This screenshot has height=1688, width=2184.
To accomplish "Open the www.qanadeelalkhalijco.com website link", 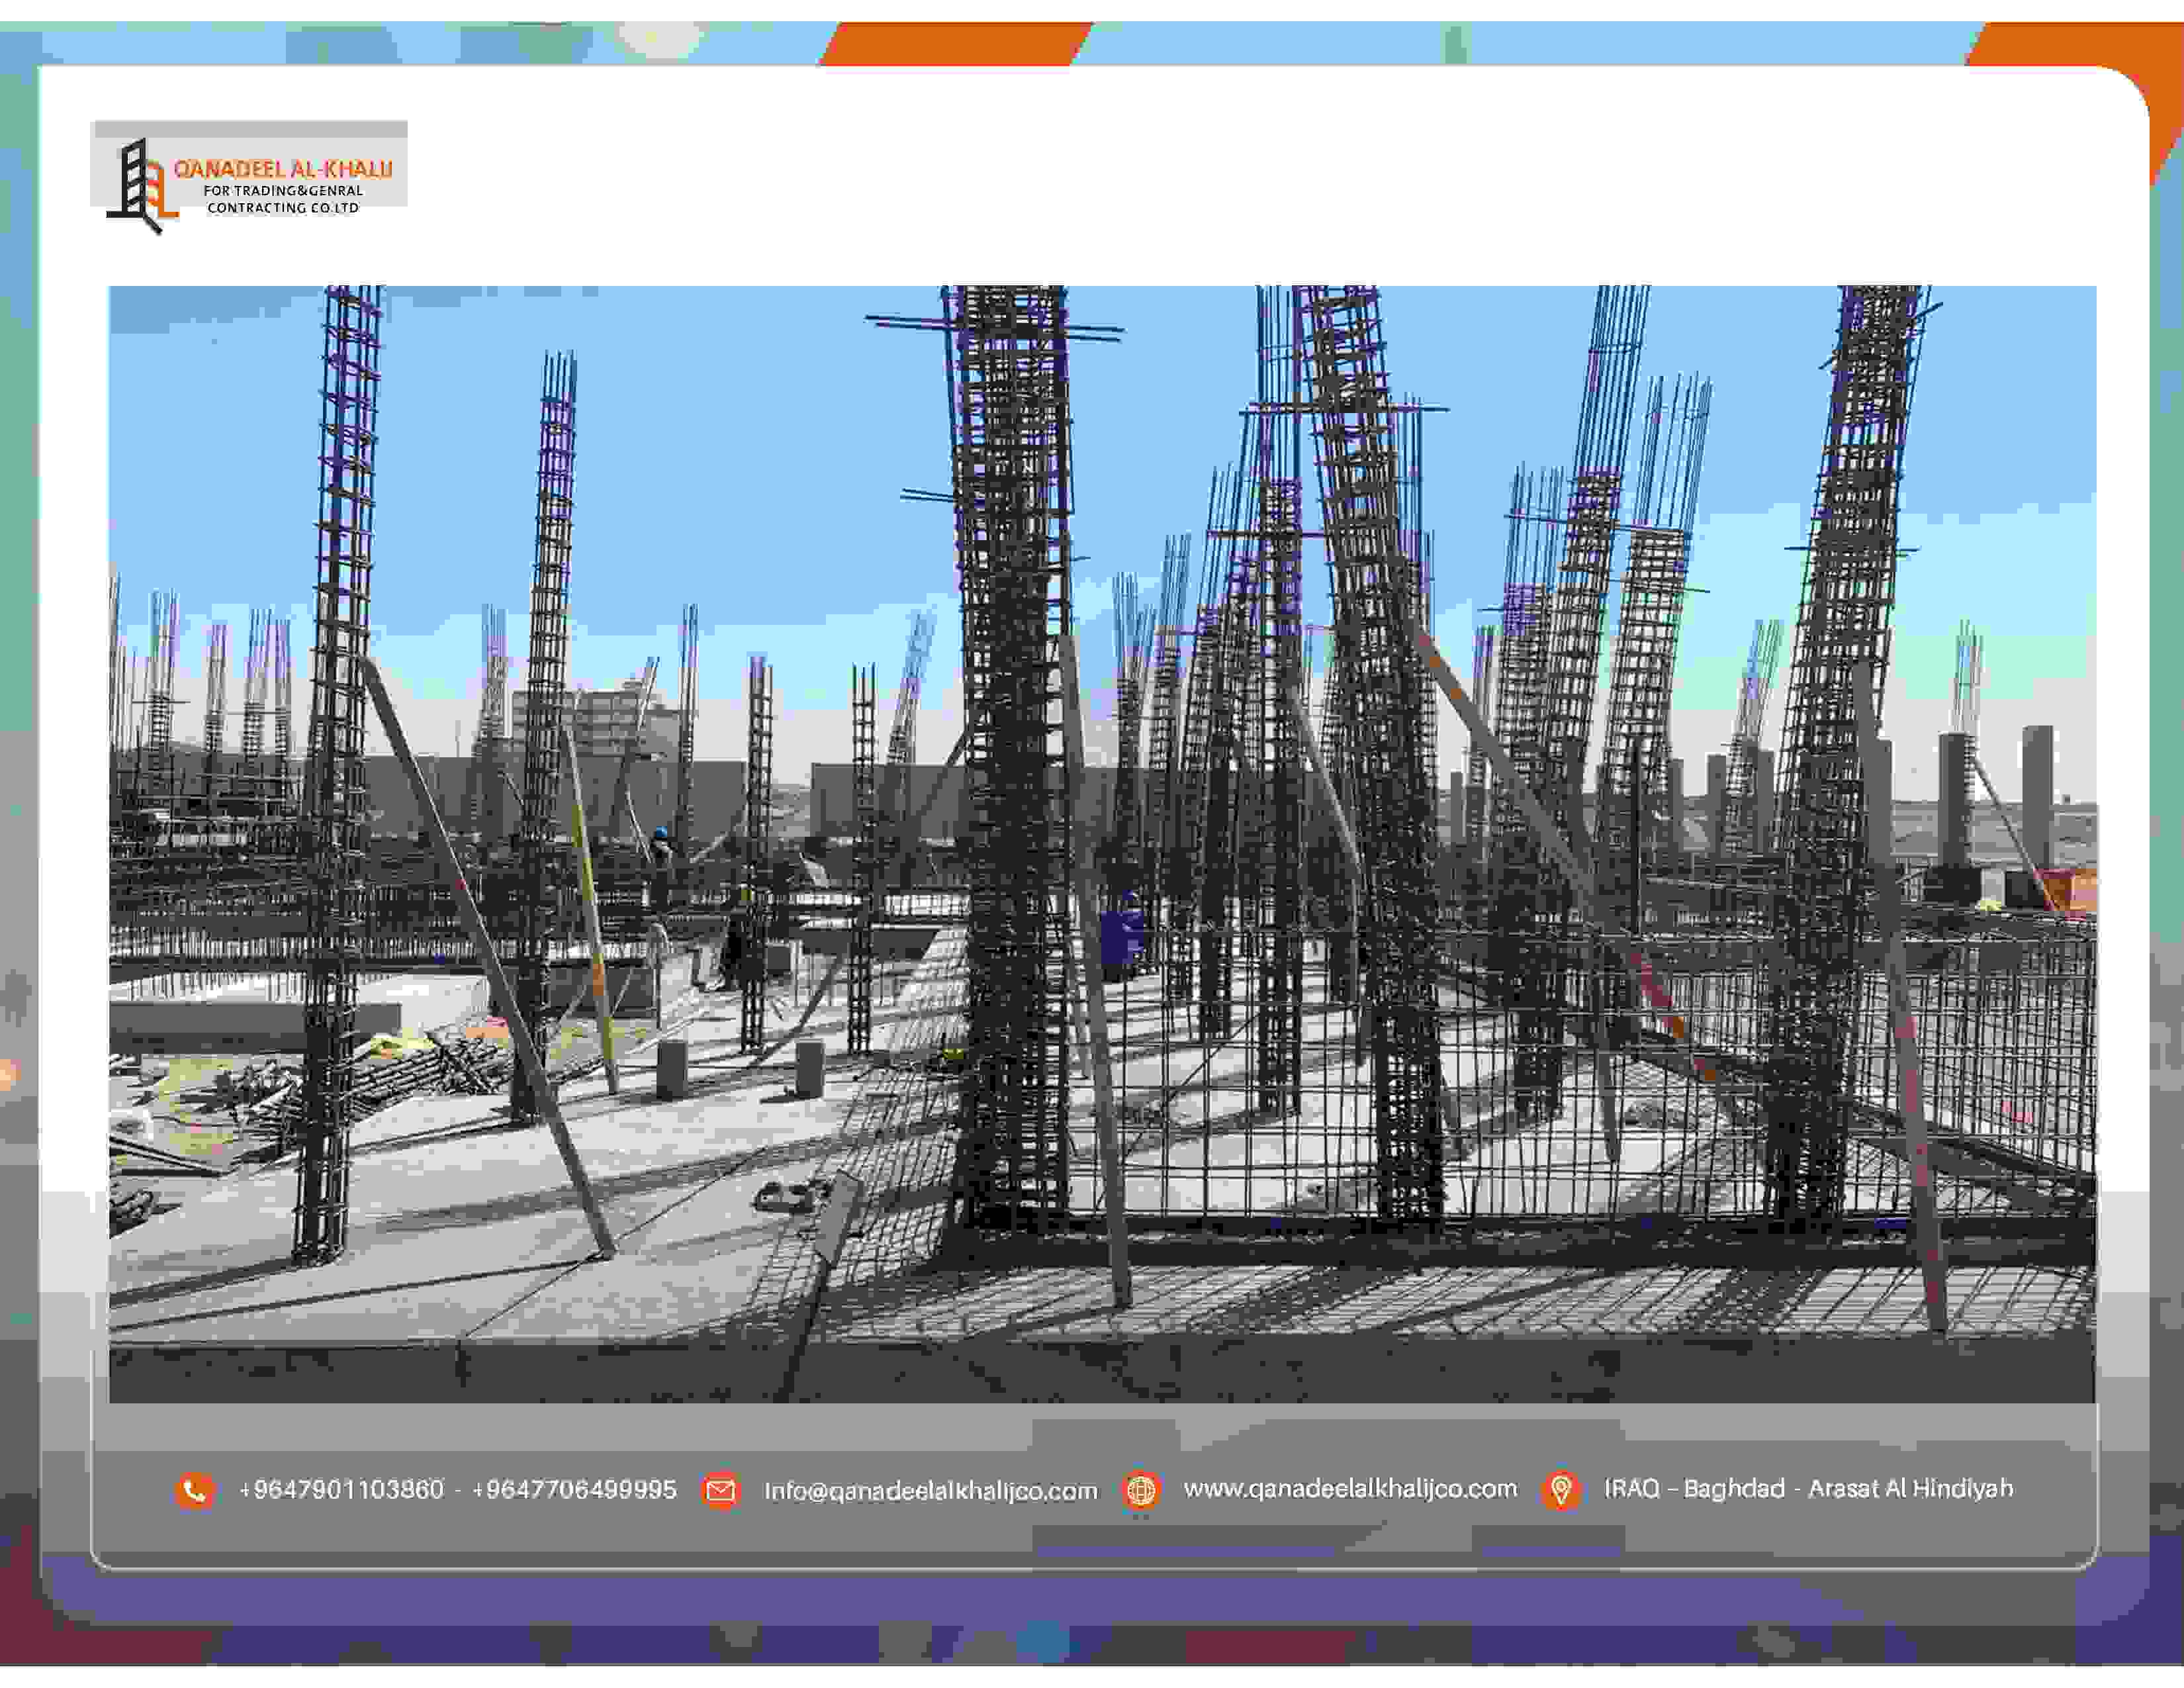I will (1350, 1489).
